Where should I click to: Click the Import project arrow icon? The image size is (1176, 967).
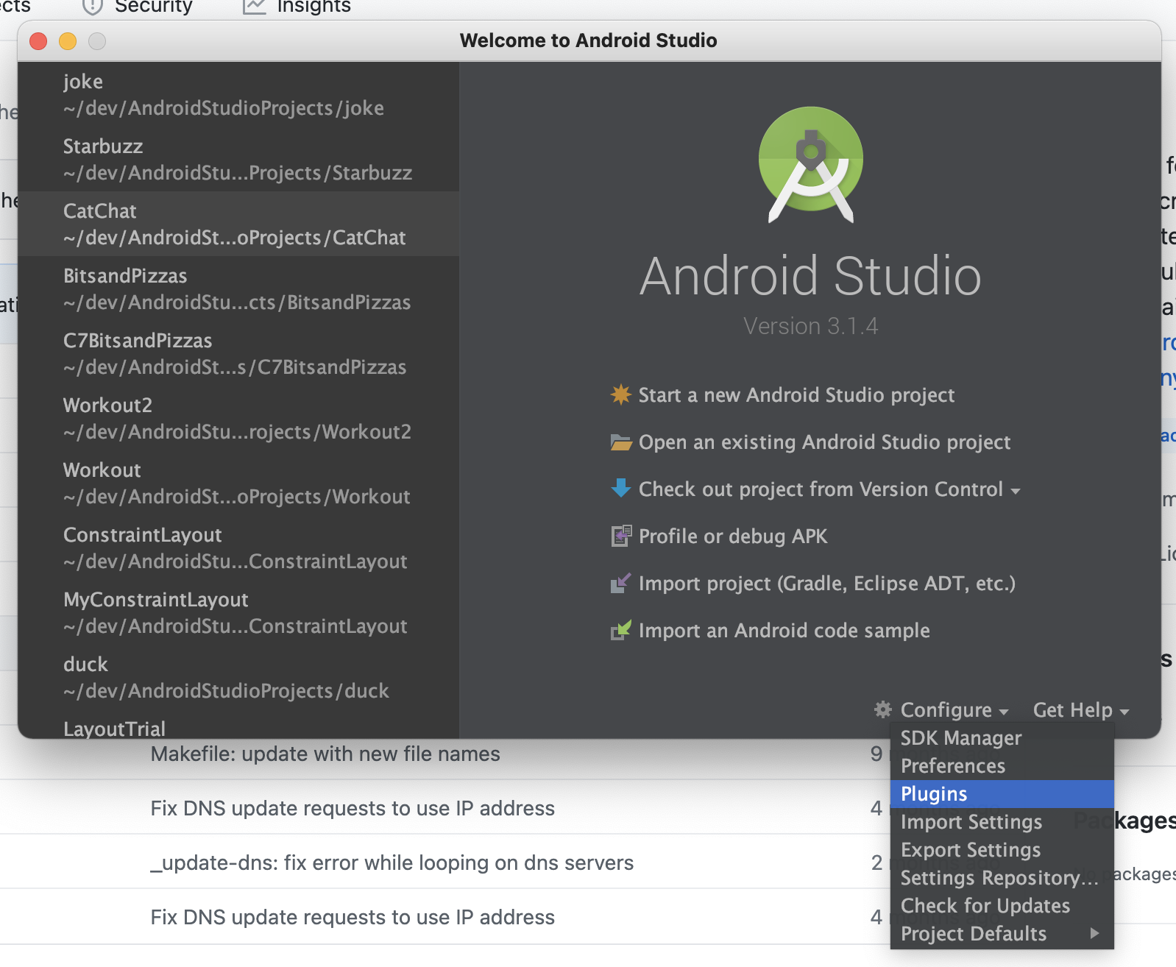click(x=621, y=583)
